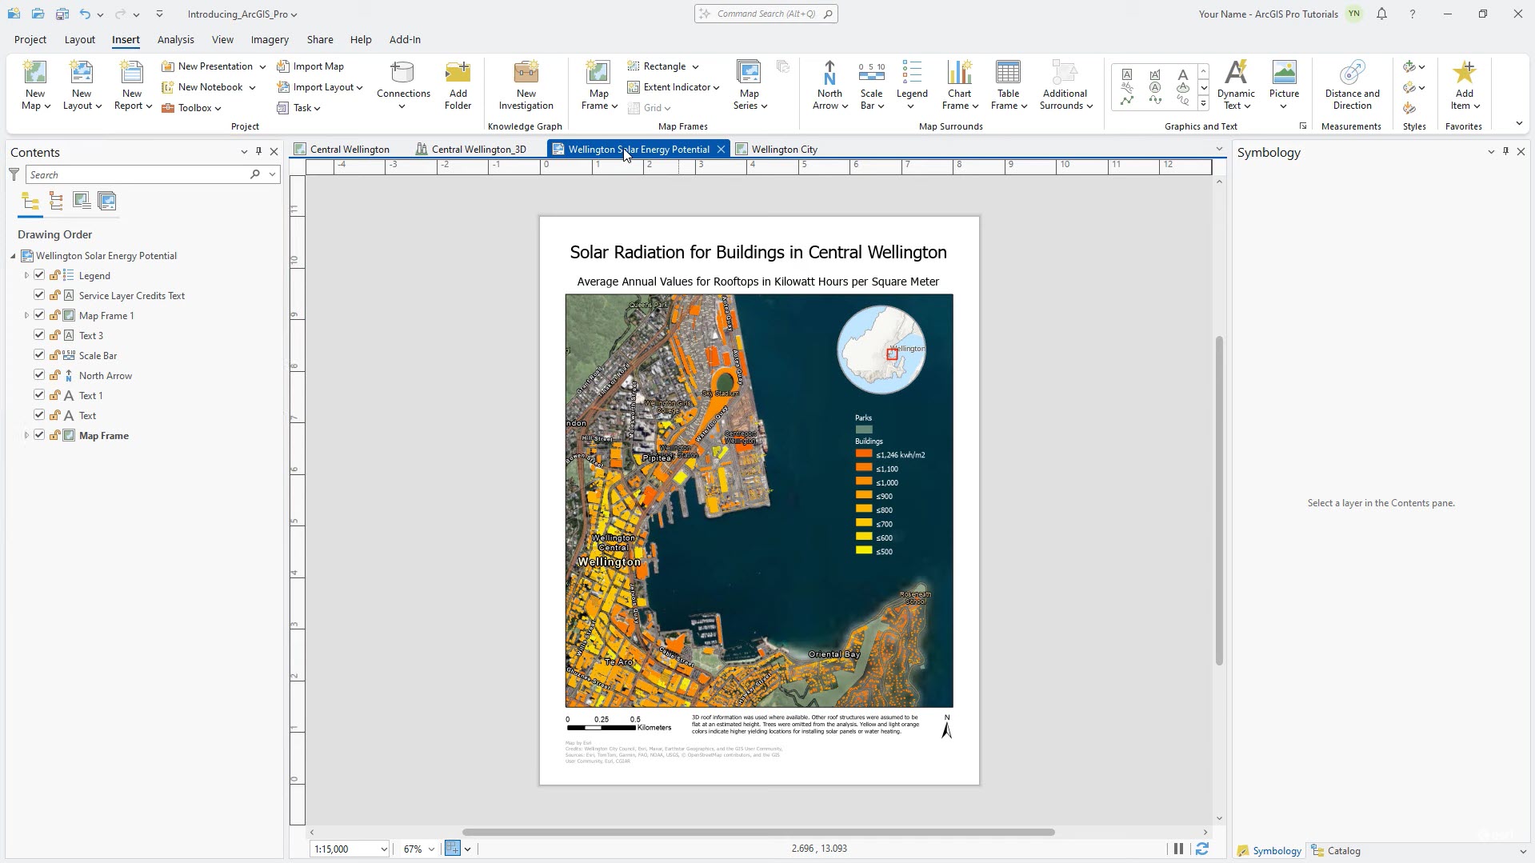Viewport: 1535px width, 863px height.
Task: Open the Analysis ribbon tab
Action: tap(175, 39)
